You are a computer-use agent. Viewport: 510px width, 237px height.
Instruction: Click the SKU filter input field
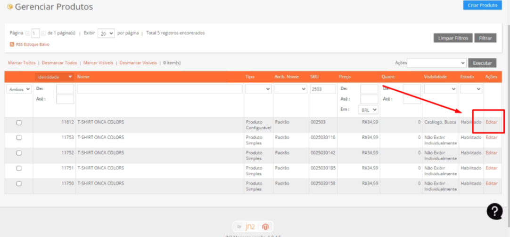pos(323,89)
